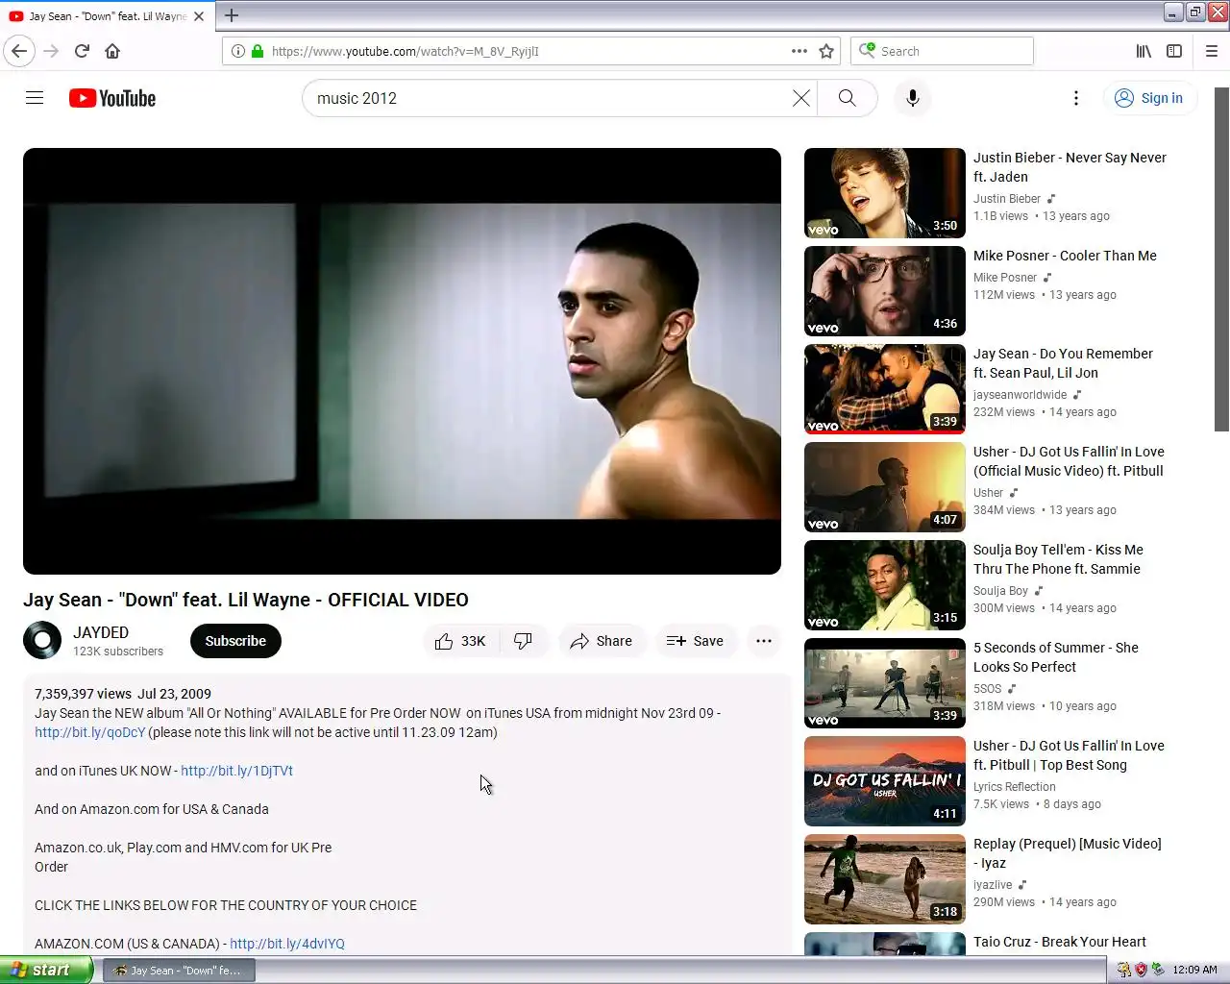Open 5 Seconds of Summer She Looks So Perfect thumbnail
This screenshot has width=1230, height=984.
click(885, 683)
